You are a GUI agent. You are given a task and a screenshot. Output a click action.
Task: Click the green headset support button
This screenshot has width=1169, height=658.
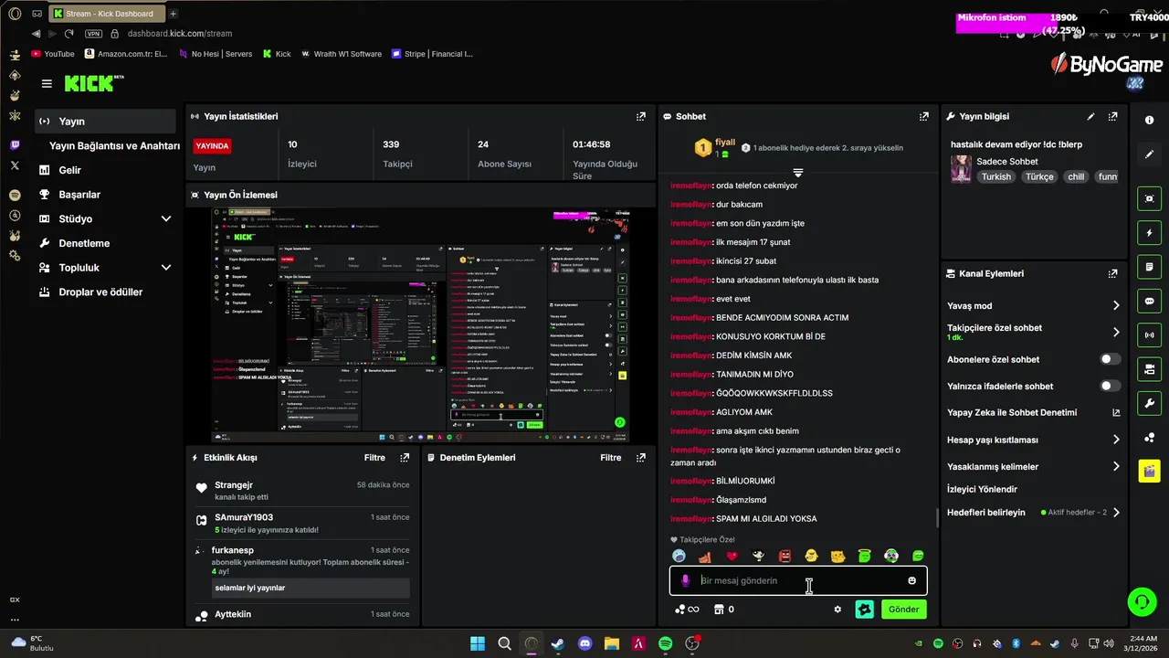click(x=1142, y=601)
